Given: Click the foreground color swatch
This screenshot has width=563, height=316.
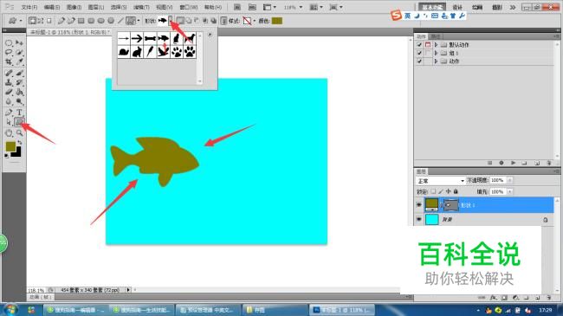Looking at the screenshot, I should pos(10,146).
